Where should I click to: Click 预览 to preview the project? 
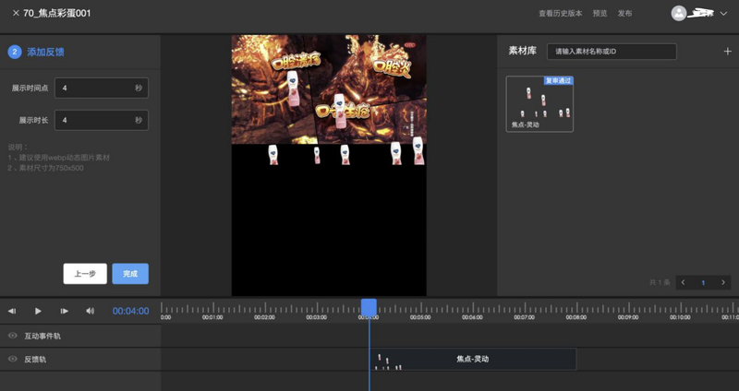tap(600, 14)
